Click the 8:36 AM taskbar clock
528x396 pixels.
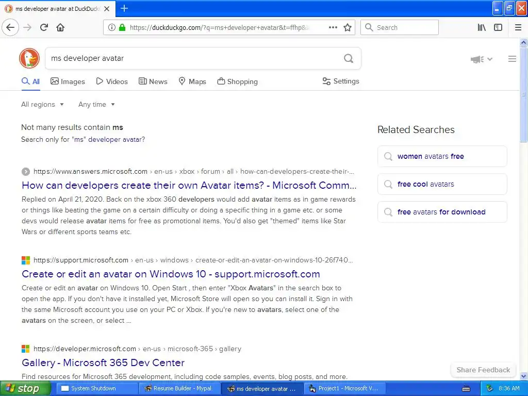pos(509,389)
